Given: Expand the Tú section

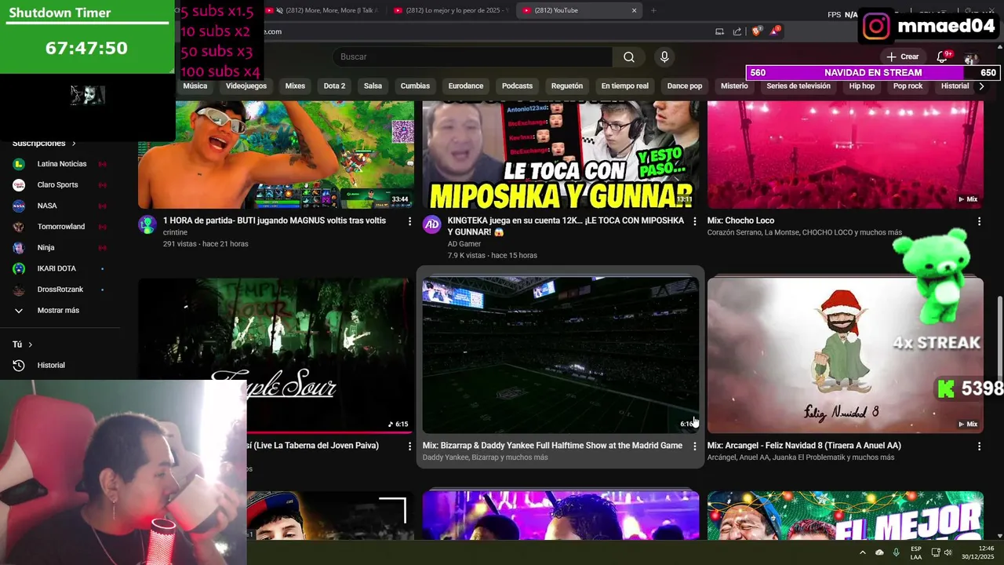Looking at the screenshot, I should pos(24,344).
